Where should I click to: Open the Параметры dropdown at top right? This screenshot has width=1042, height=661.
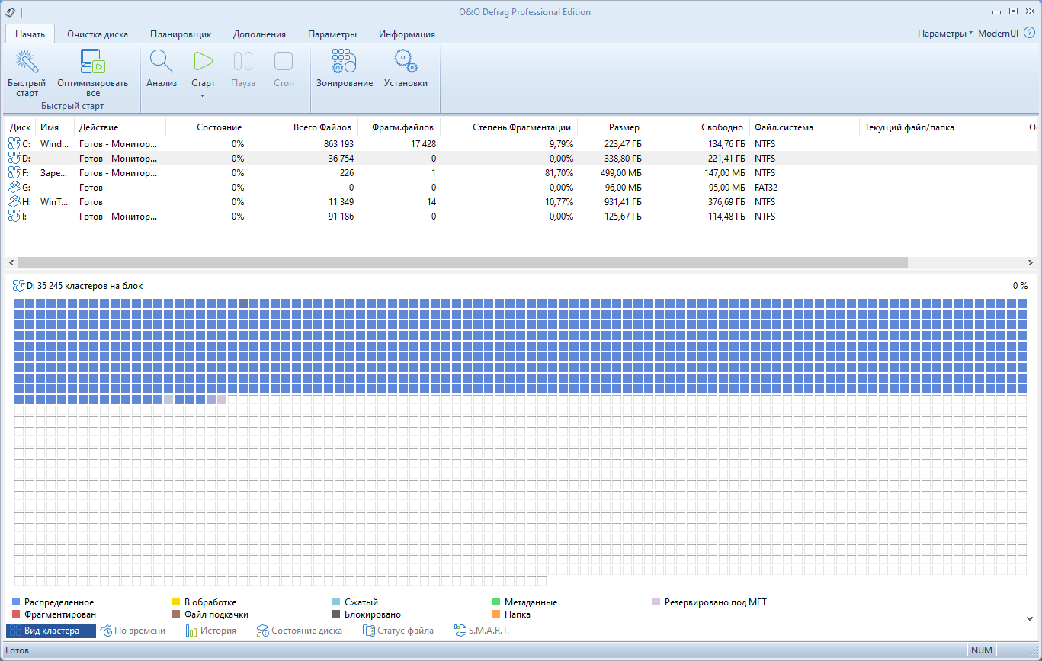[x=945, y=34]
